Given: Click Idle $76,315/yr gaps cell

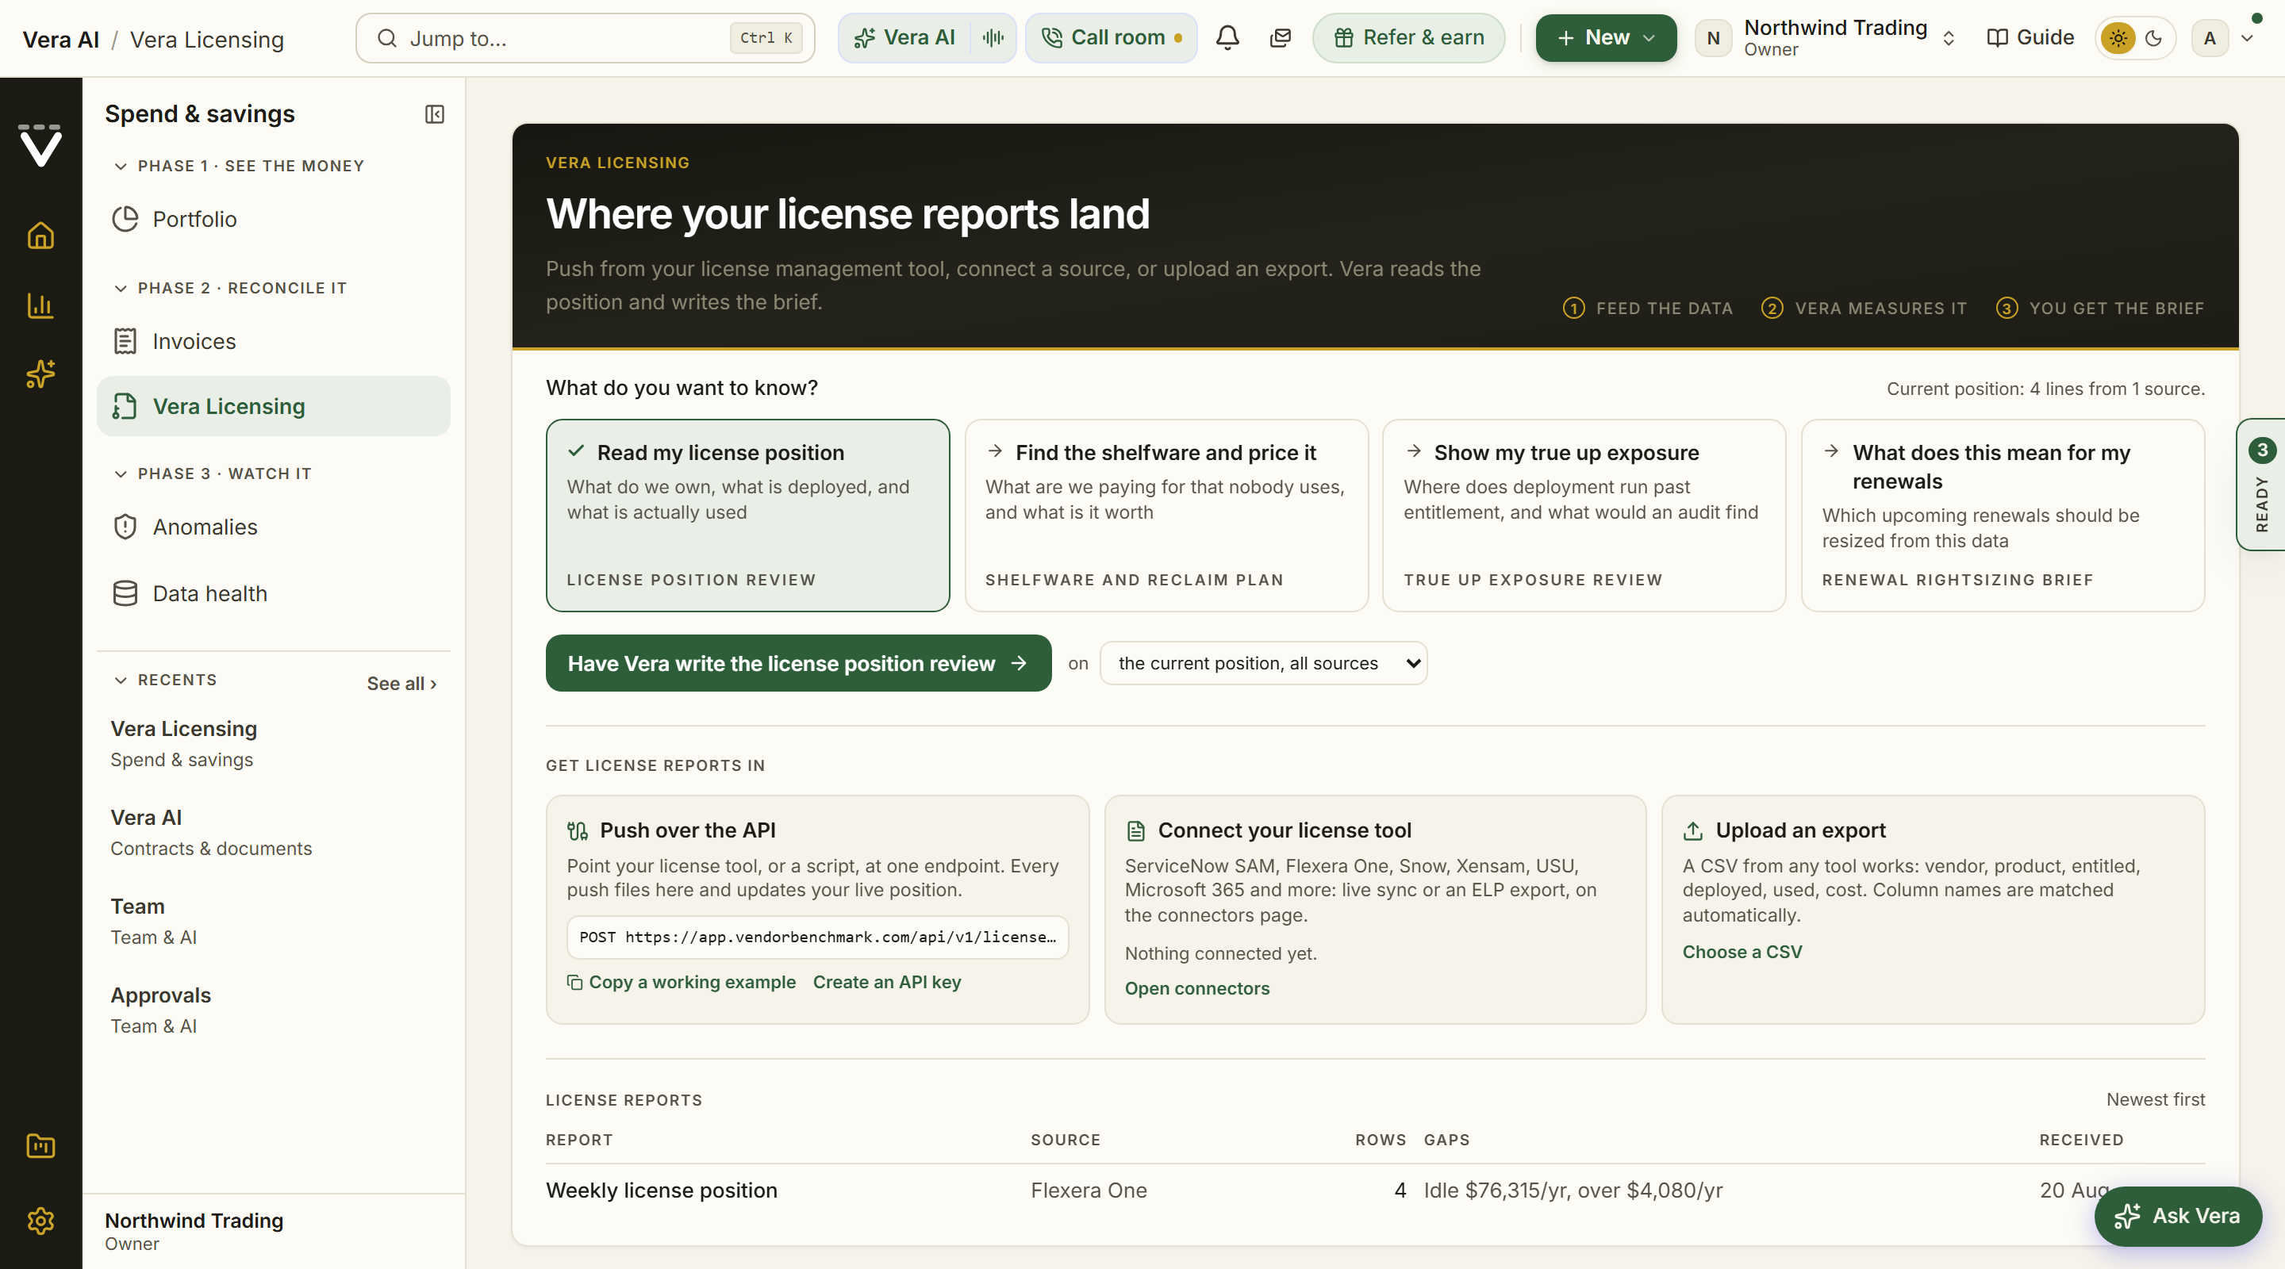Looking at the screenshot, I should pos(1573,1190).
